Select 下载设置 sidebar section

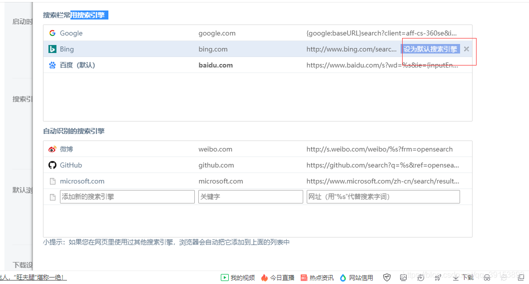tap(22, 265)
